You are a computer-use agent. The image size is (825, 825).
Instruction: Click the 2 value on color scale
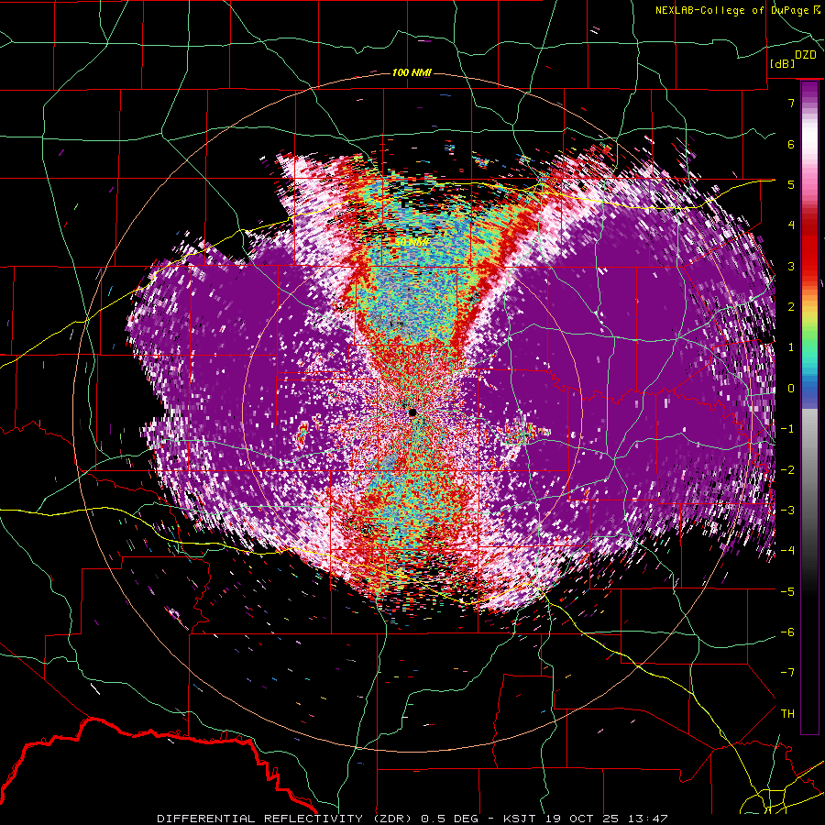791,306
